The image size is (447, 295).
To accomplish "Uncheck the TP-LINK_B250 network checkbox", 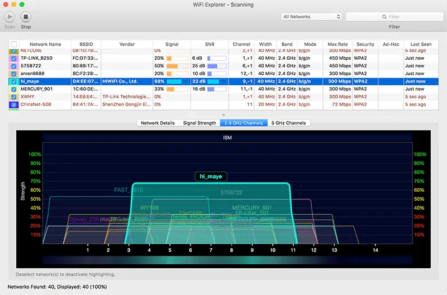I will [x=13, y=59].
